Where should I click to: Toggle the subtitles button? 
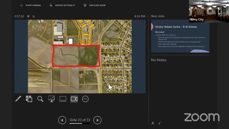63,99
